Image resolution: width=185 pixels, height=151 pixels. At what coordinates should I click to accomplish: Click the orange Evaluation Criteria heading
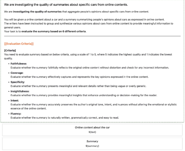click(x=19, y=44)
